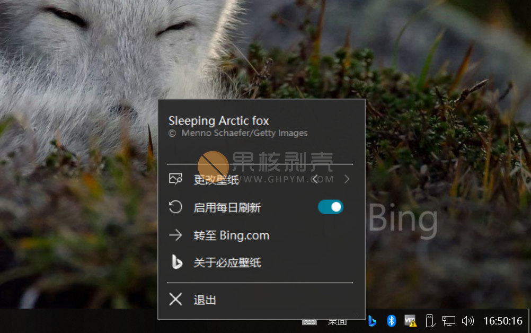This screenshot has height=333, width=531.
Task: Click the right arrow icon beside Bing.com
Action: 175,235
